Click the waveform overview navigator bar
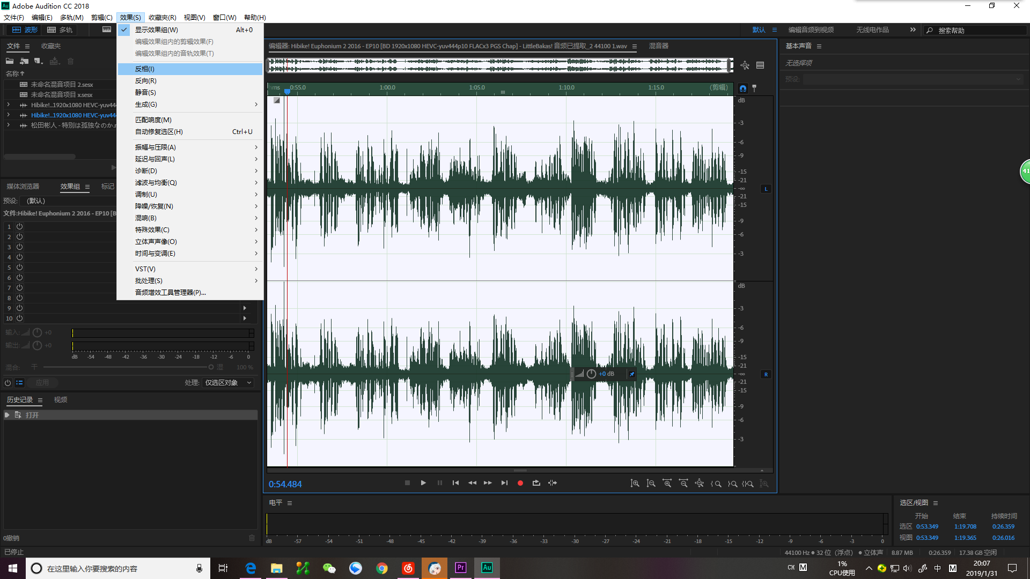 pos(501,65)
